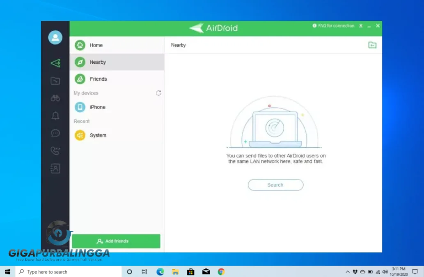Open File Explorer from taskbar
424x277 pixels.
tap(175, 272)
